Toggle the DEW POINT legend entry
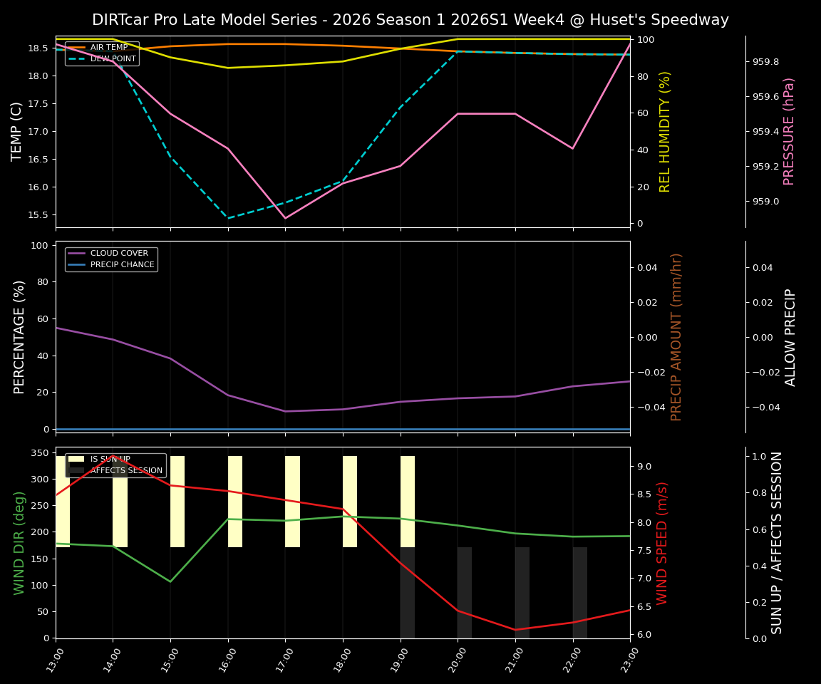The image size is (821, 684). click(114, 58)
